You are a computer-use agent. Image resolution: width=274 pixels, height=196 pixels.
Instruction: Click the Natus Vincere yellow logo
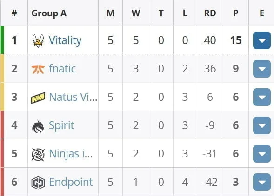coord(38,98)
